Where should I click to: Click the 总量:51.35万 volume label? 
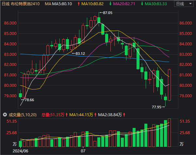coord(53,115)
